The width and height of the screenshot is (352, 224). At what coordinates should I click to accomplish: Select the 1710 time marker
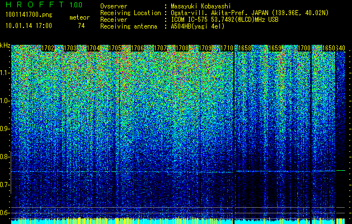coord(227,48)
